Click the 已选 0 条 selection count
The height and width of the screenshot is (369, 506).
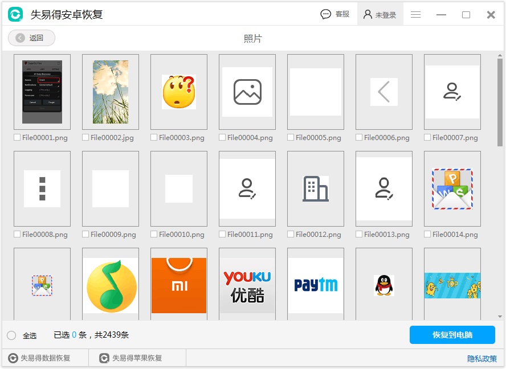click(70, 335)
